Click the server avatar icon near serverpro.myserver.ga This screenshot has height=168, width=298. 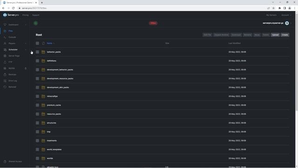[x=287, y=23]
